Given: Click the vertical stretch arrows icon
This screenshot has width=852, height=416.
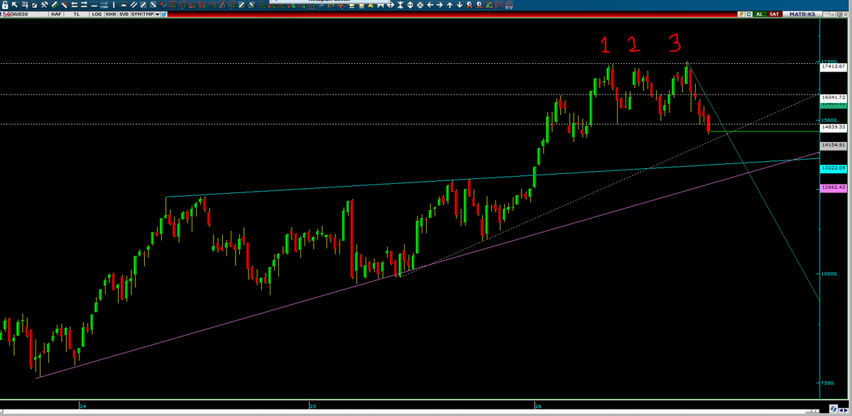Looking at the screenshot, I should [x=410, y=5].
